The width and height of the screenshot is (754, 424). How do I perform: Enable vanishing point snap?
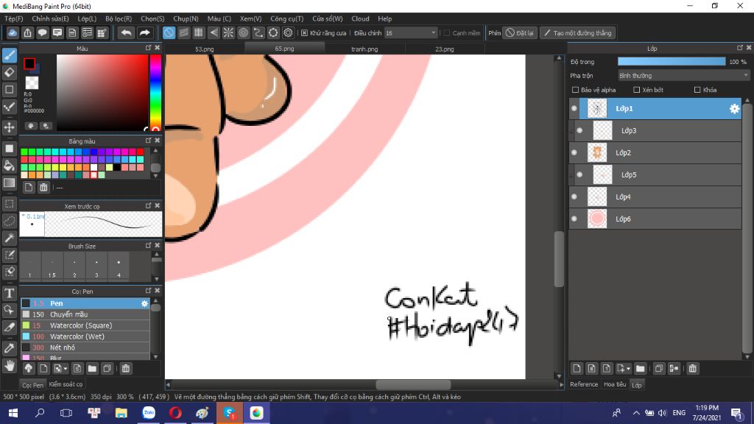tap(214, 32)
